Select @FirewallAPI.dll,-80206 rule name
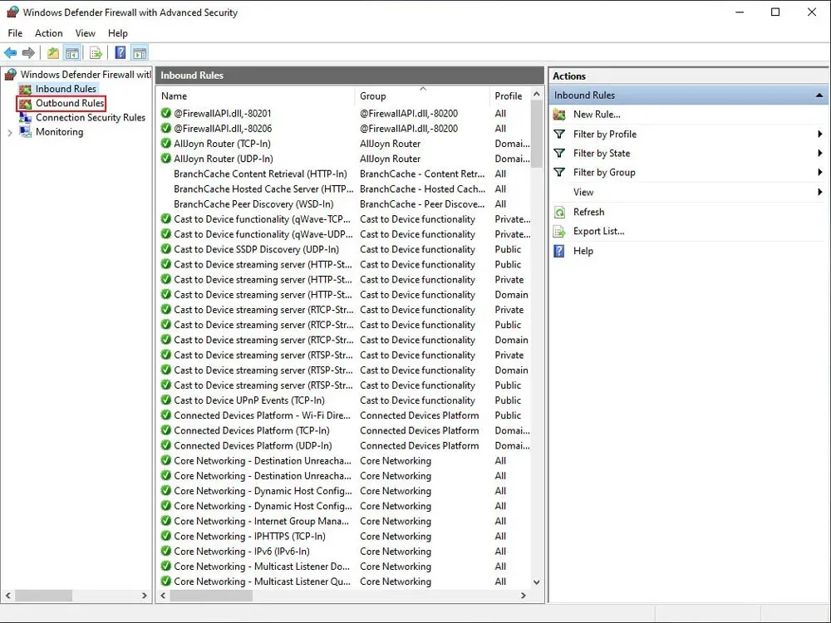Image resolution: width=831 pixels, height=623 pixels. [223, 128]
